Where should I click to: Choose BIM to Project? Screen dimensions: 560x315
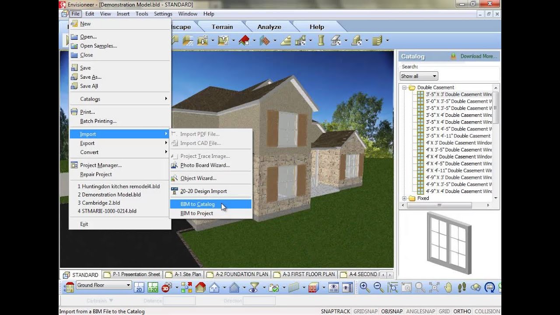[210, 213]
